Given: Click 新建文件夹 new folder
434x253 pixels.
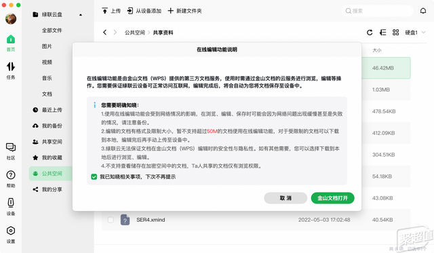Looking at the screenshot, I should coord(185,11).
